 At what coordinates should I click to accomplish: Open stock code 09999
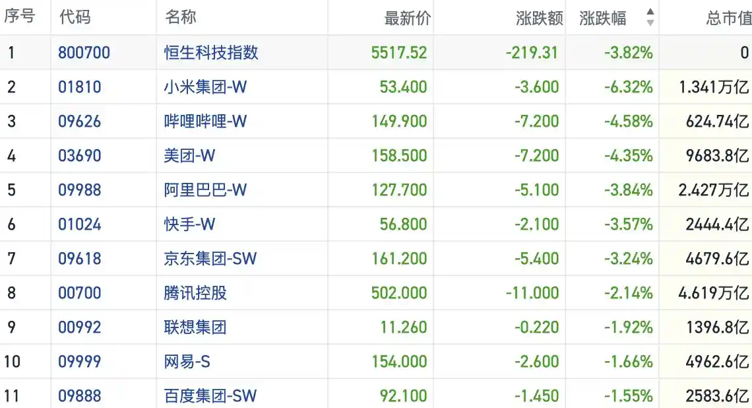coord(80,361)
